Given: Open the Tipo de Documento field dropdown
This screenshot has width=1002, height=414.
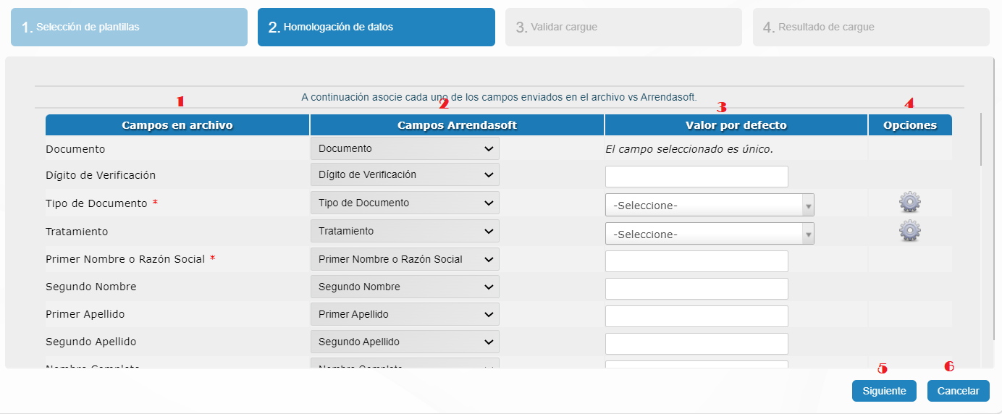Looking at the screenshot, I should 405,203.
